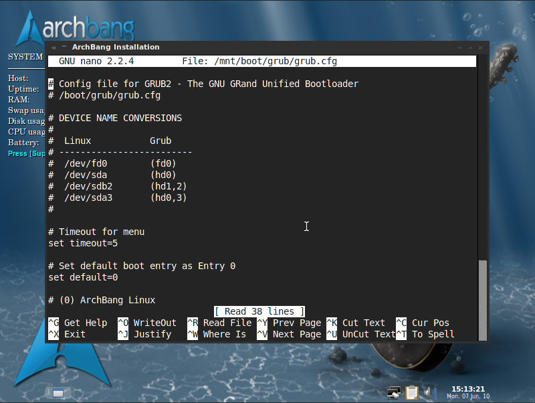Click the ^U UnCut Text shortcut
Image resolution: width=535 pixels, height=403 pixels.
[361, 334]
